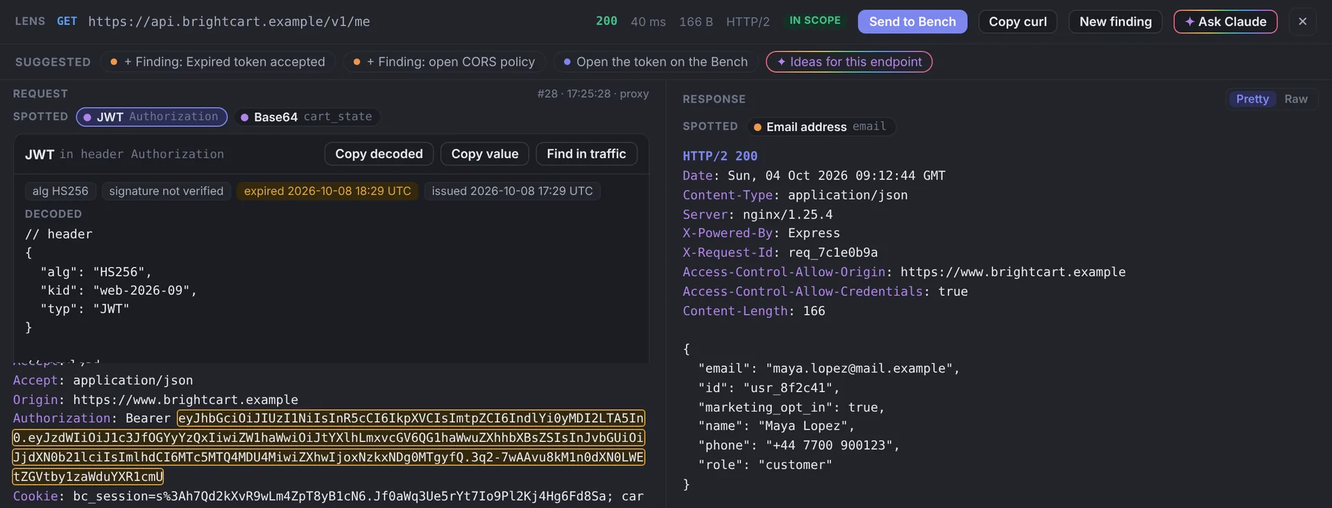Viewport: 1332px width, 508px height.
Task: Click the request URL api.brightcart.example/v1/me
Action: [x=229, y=21]
